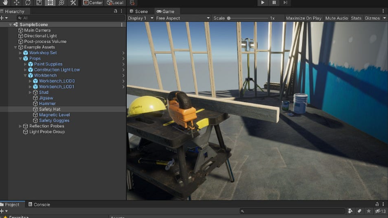Collapse Example Assets group
This screenshot has height=218, width=388.
tap(15, 47)
